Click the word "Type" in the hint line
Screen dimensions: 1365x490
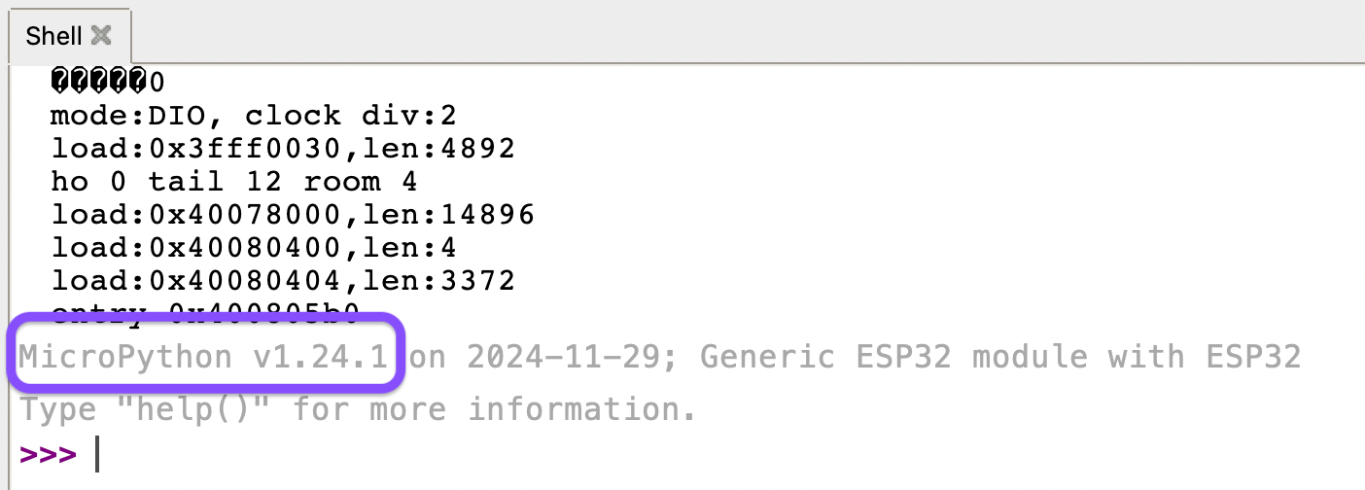57,409
